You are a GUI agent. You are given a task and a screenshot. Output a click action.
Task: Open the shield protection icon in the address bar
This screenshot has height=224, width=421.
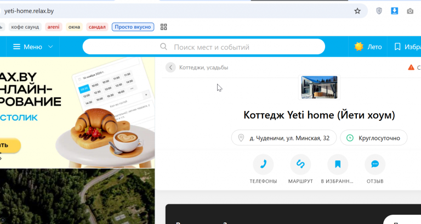pos(379,11)
